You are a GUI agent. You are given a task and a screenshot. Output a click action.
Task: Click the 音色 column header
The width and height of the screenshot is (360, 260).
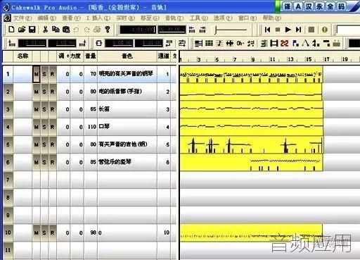[127, 56]
